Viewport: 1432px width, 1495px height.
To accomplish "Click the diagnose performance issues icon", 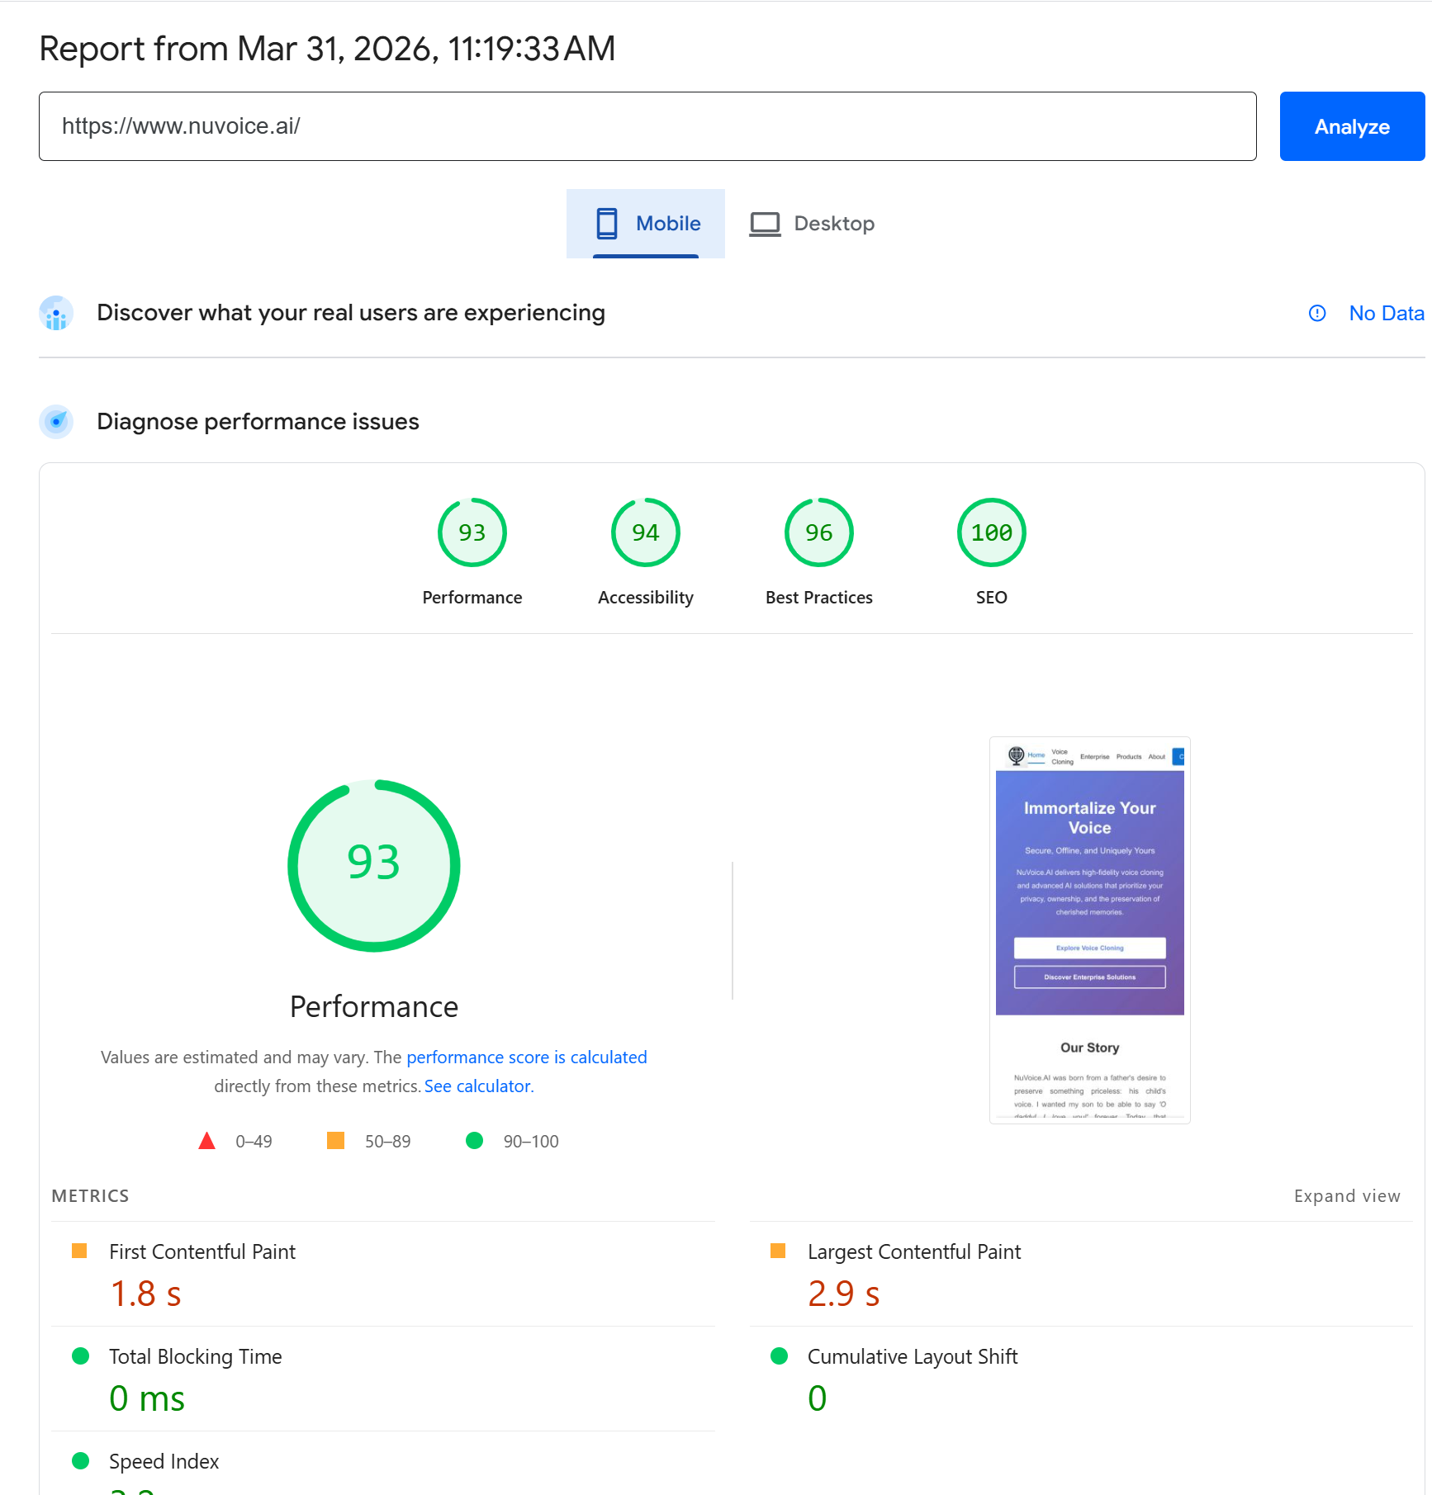I will click(x=56, y=422).
